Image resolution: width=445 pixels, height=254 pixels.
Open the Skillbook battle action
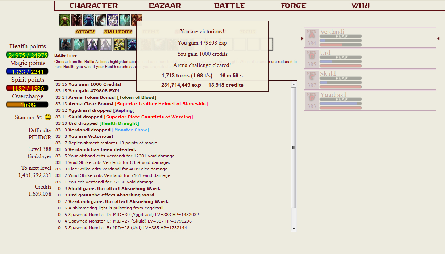point(118,32)
